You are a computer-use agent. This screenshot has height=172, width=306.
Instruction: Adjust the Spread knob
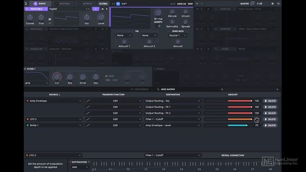186,22
